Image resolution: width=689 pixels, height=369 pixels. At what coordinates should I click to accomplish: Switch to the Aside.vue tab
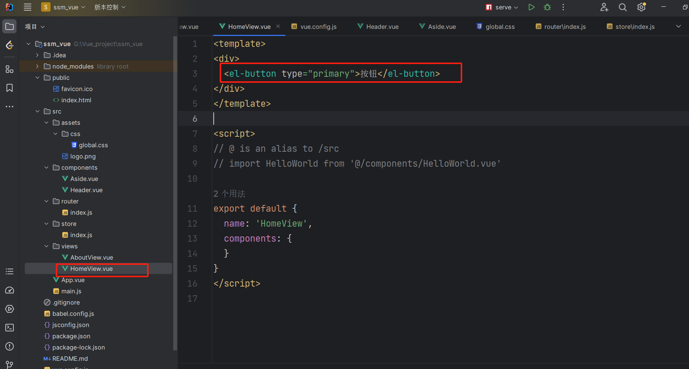[x=438, y=27]
